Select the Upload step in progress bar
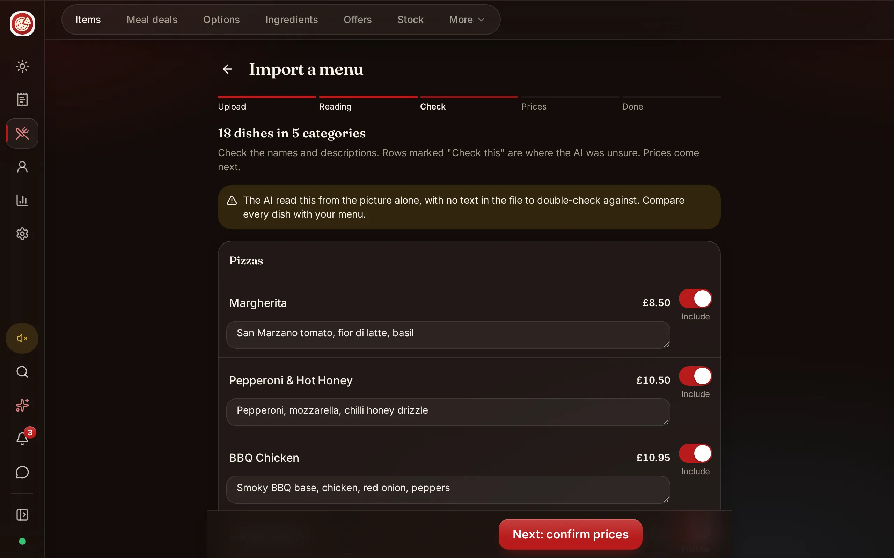 (x=267, y=104)
